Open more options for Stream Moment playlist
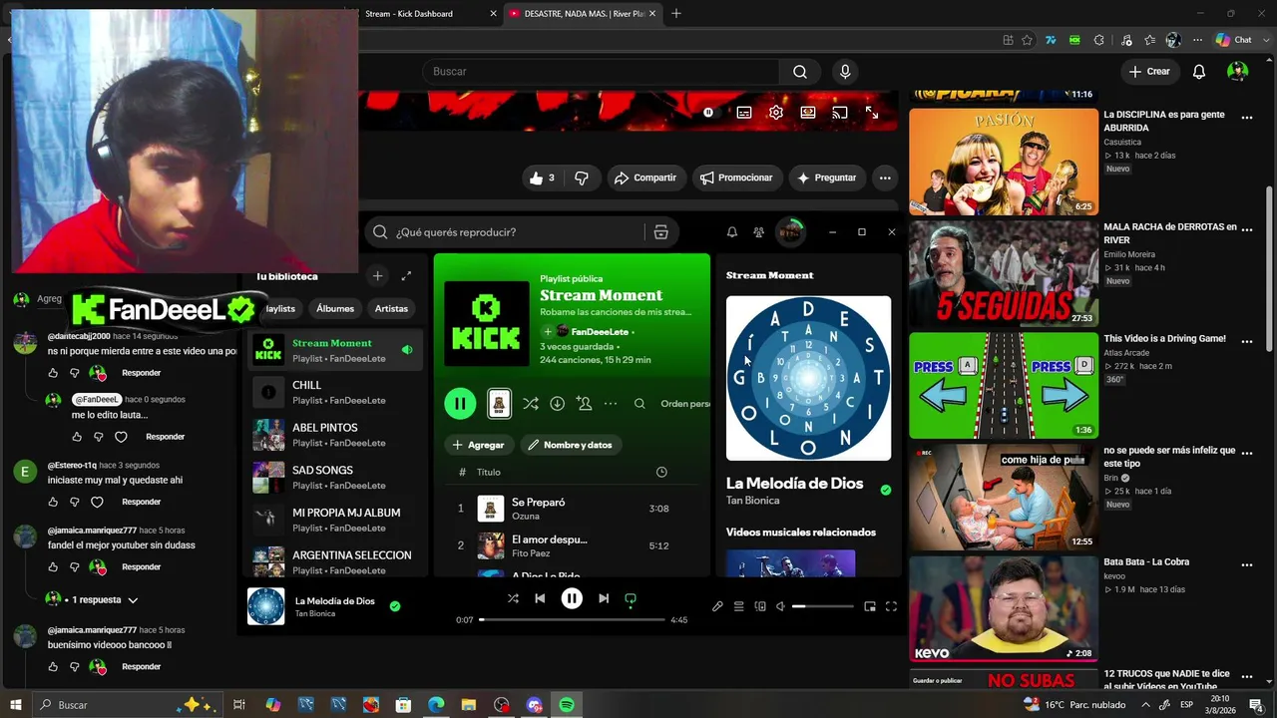The image size is (1277, 718). click(611, 404)
